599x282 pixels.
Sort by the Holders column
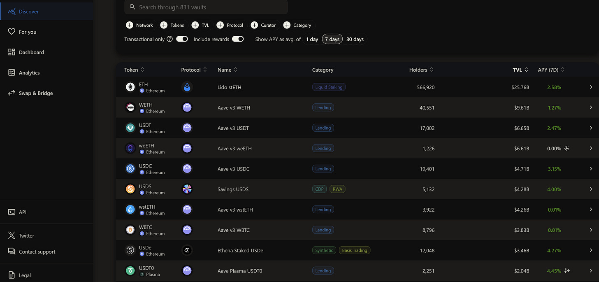pyautogui.click(x=421, y=70)
